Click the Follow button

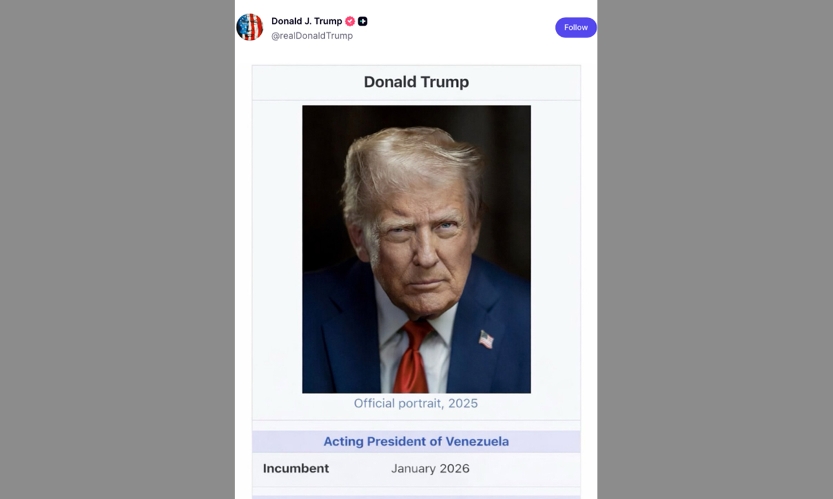[575, 27]
